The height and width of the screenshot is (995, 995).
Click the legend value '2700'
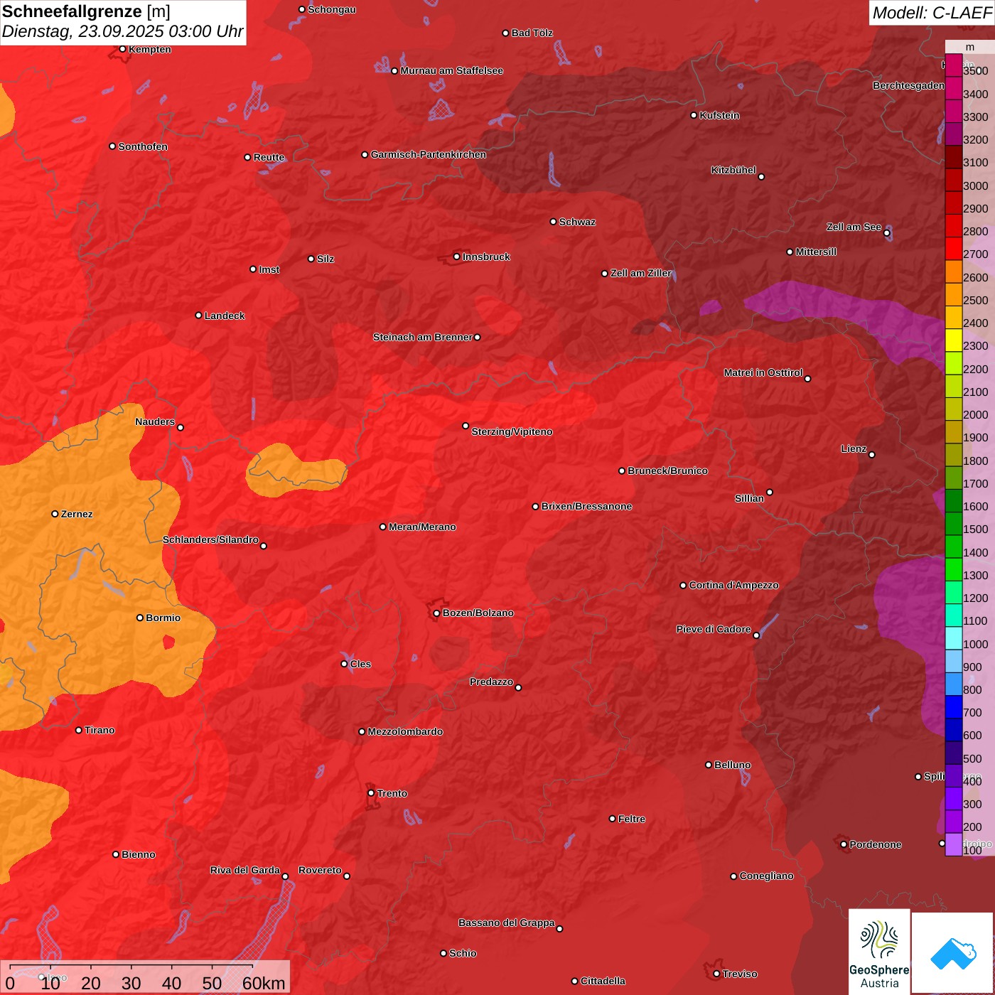click(975, 254)
